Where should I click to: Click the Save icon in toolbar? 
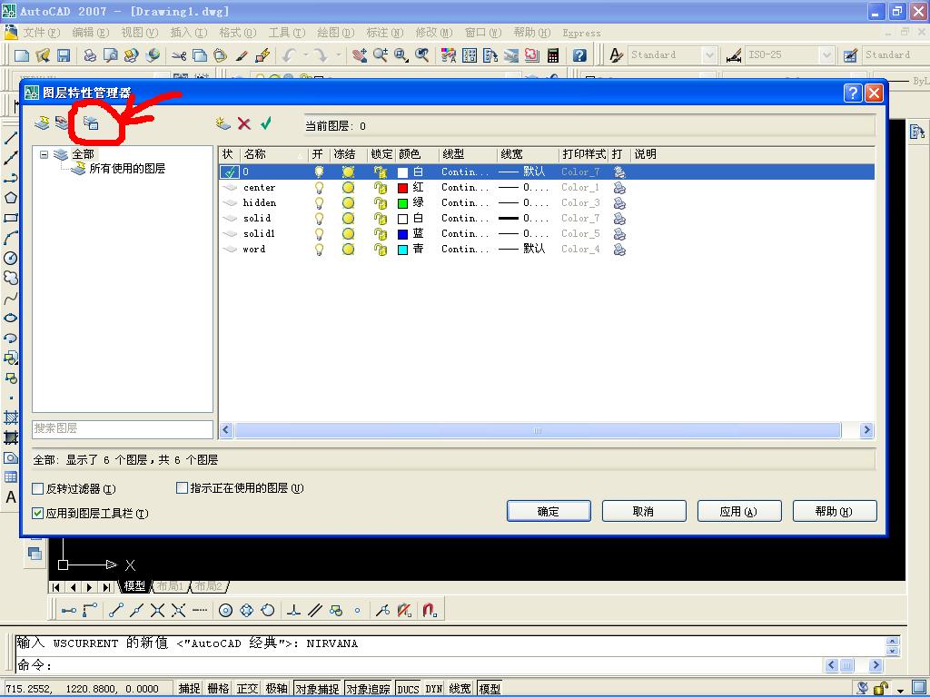[64, 55]
